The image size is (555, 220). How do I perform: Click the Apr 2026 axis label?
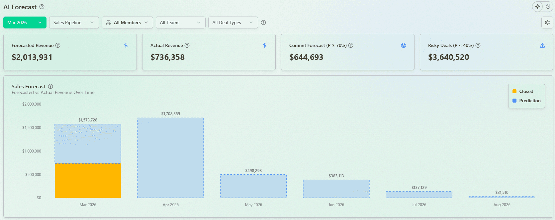[171, 205]
